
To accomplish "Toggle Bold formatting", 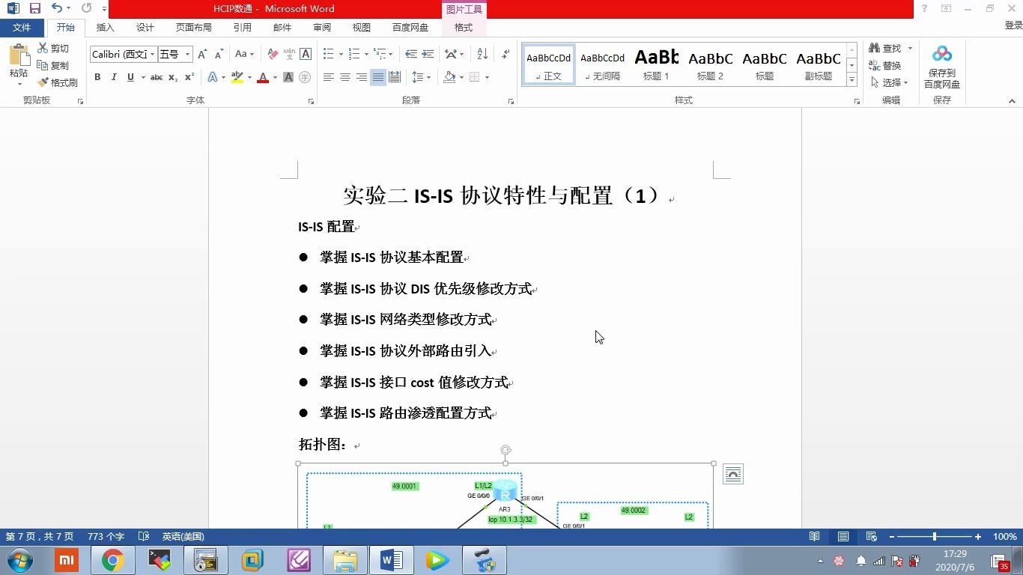I will 97,77.
